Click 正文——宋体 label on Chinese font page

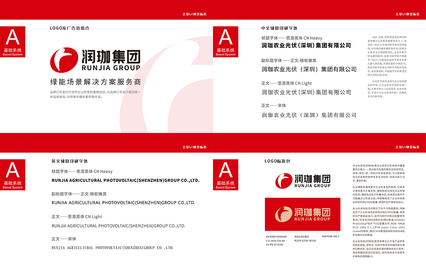(274, 105)
